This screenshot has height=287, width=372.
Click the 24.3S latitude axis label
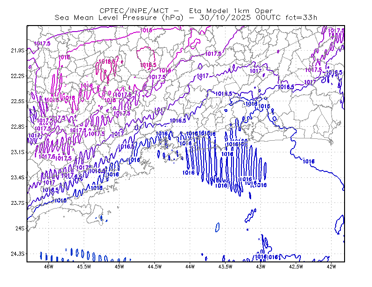pyautogui.click(x=18, y=254)
